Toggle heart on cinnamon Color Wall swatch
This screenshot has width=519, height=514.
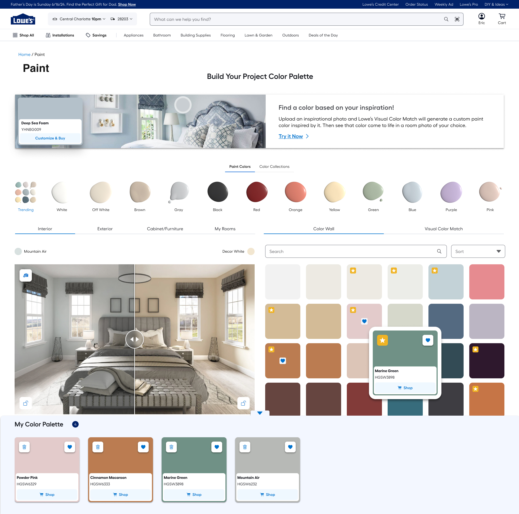click(283, 361)
